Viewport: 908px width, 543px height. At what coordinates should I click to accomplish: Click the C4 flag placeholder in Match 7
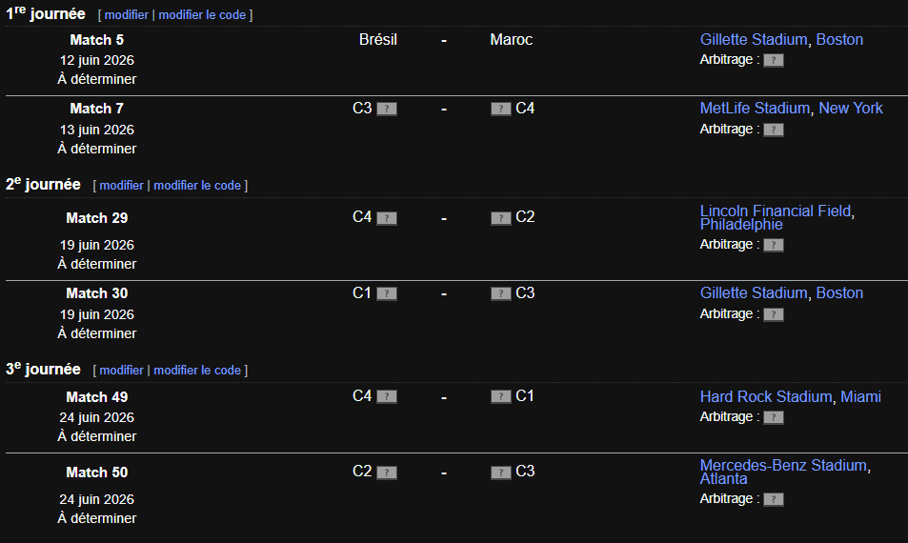[501, 110]
